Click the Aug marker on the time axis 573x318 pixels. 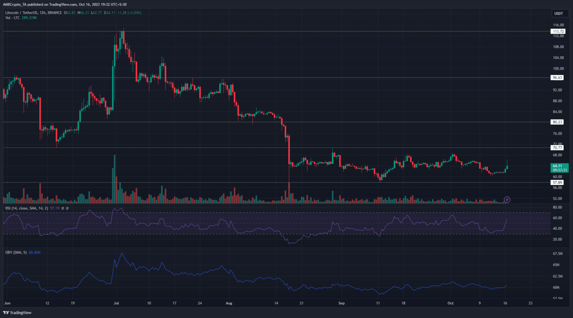[229, 303]
